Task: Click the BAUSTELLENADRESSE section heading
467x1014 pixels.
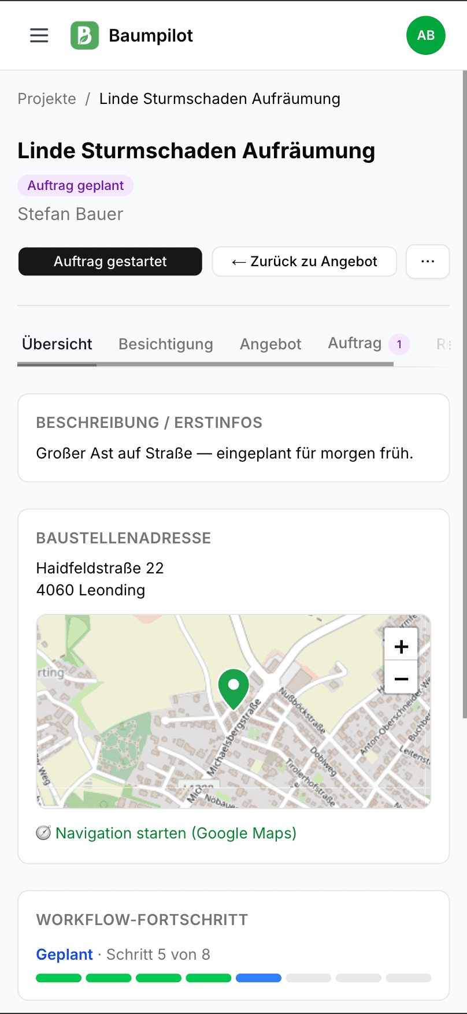Action: 124,538
